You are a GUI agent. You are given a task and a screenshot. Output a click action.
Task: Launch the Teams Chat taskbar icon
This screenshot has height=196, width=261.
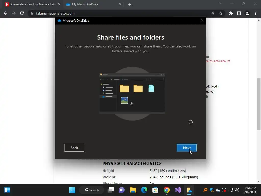[122, 190]
